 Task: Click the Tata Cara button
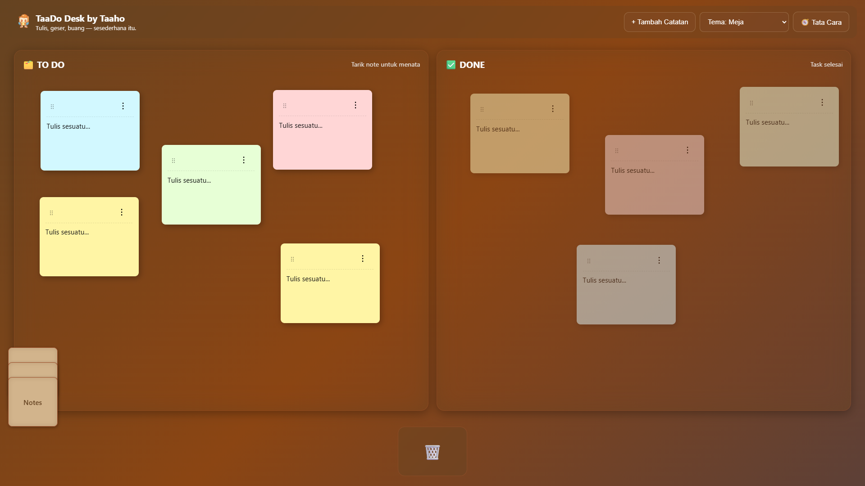pyautogui.click(x=821, y=22)
